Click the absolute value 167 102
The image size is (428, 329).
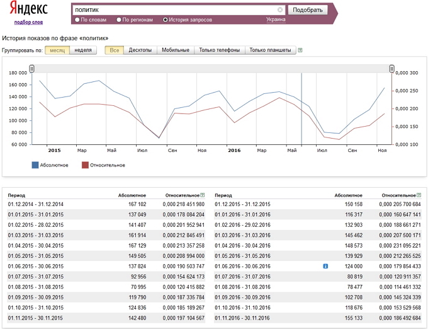coord(137,204)
